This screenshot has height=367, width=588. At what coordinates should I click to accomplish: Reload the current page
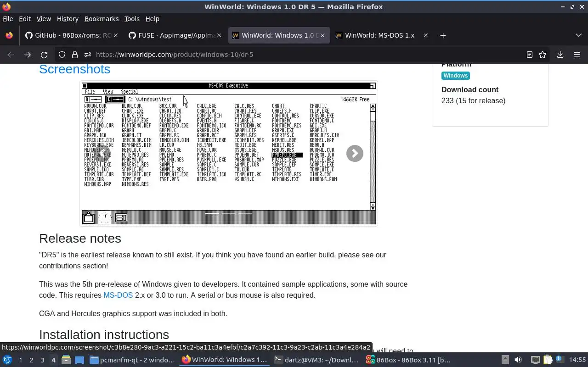click(x=44, y=55)
